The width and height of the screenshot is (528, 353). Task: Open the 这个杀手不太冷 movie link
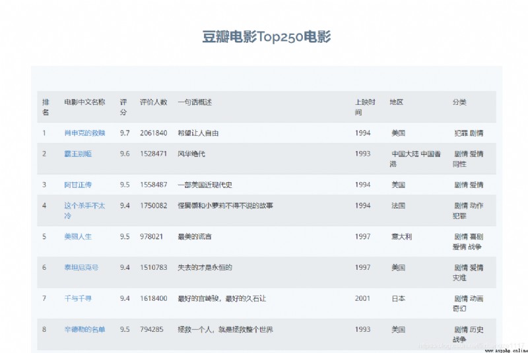(84, 210)
